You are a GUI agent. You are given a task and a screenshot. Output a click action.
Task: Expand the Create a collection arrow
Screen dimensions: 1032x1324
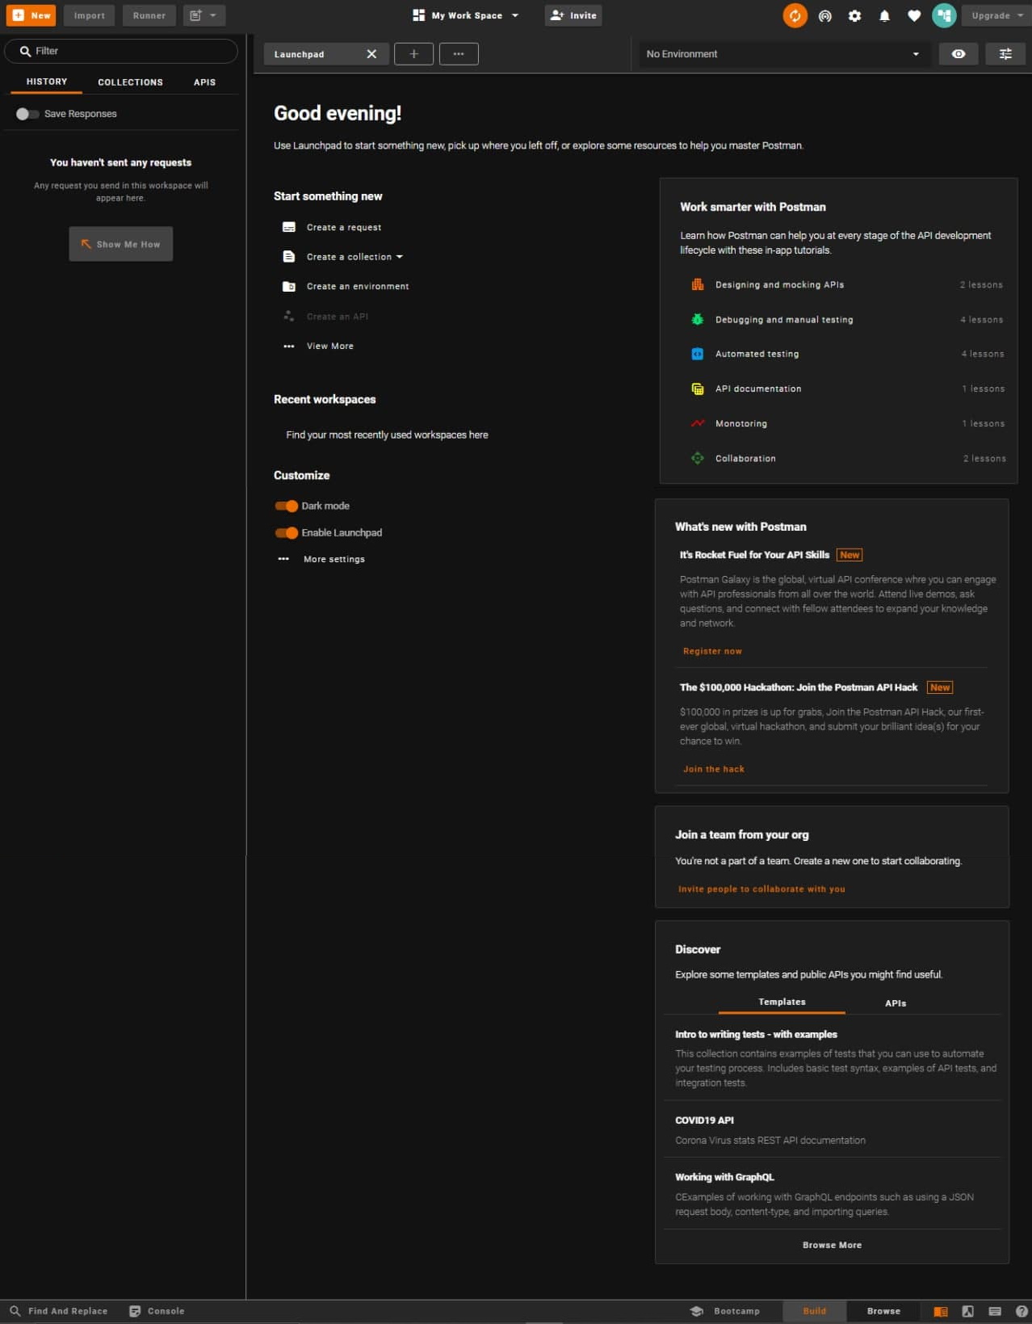399,257
